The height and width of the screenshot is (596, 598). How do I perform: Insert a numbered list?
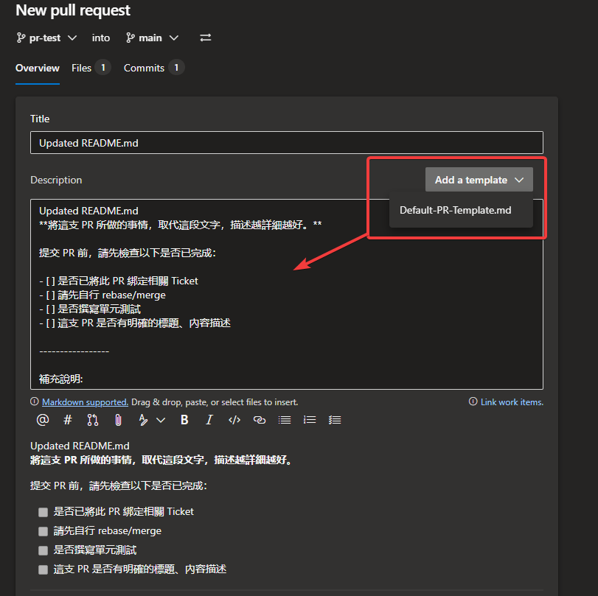pos(309,419)
